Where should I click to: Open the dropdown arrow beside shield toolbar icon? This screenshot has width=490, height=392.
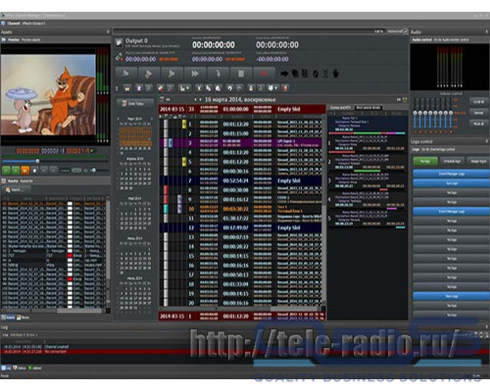(x=276, y=88)
